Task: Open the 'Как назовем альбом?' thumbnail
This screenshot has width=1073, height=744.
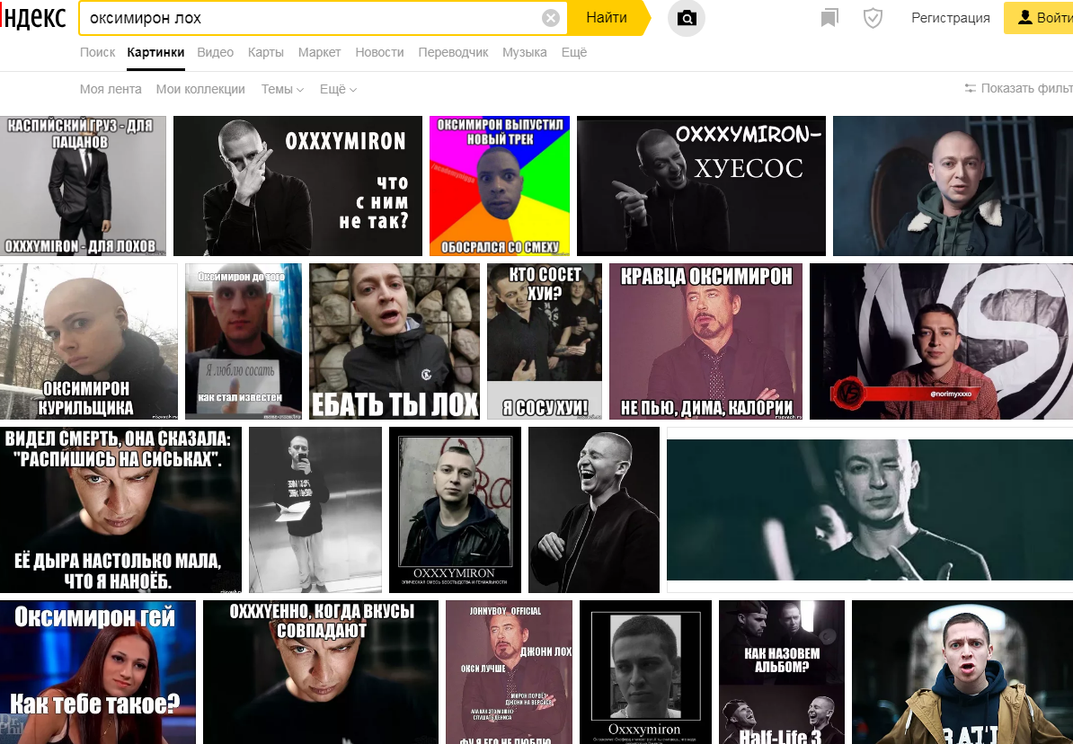Action: pos(782,672)
